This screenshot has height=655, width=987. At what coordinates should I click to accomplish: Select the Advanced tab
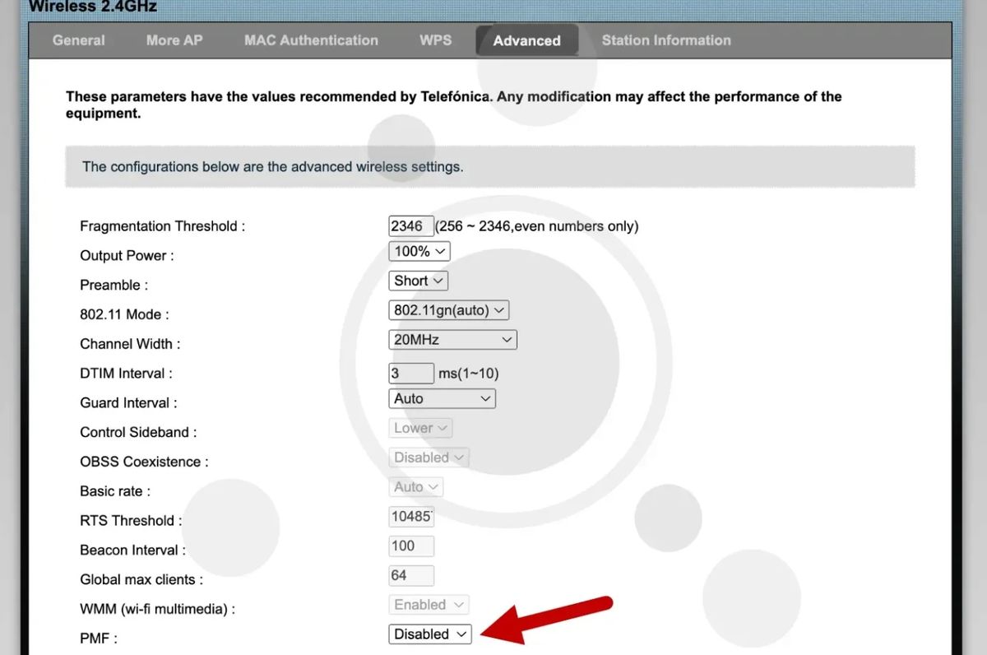click(x=526, y=40)
